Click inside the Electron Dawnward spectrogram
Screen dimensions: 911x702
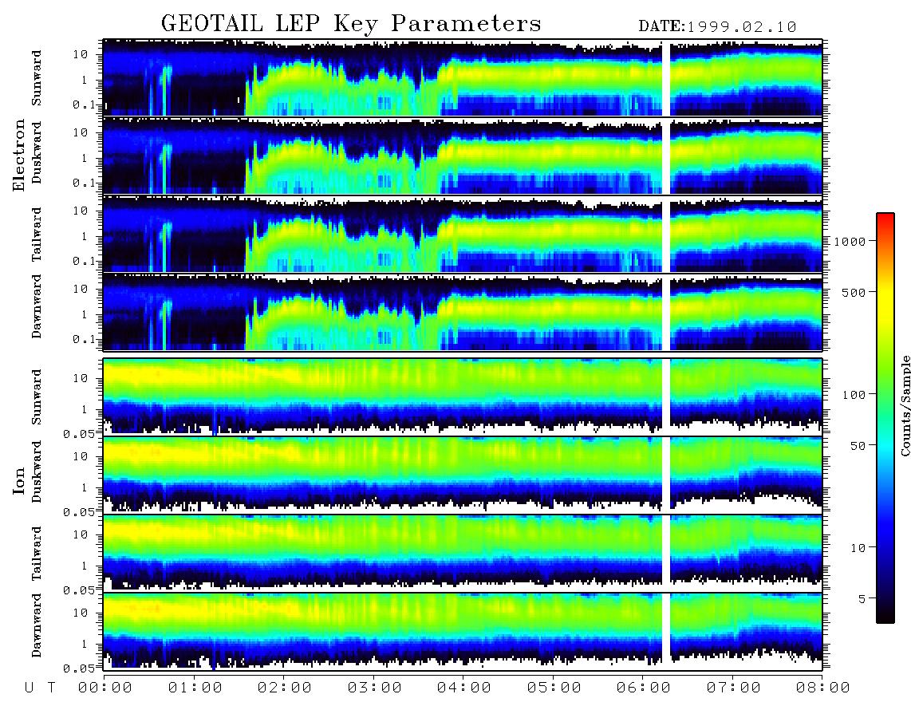[x=463, y=312]
